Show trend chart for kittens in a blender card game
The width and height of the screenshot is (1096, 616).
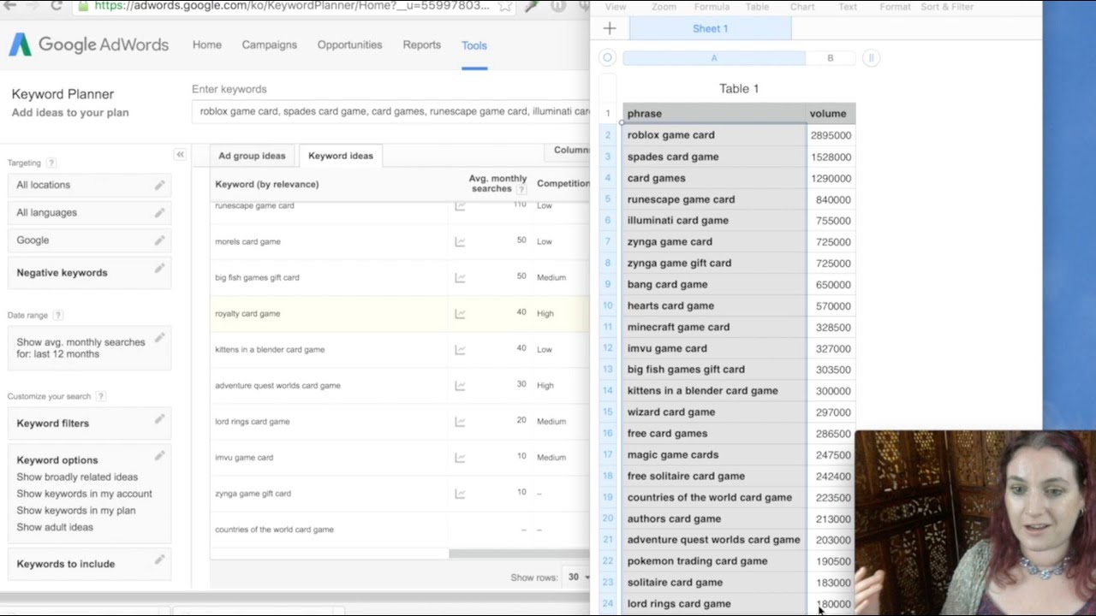point(460,350)
